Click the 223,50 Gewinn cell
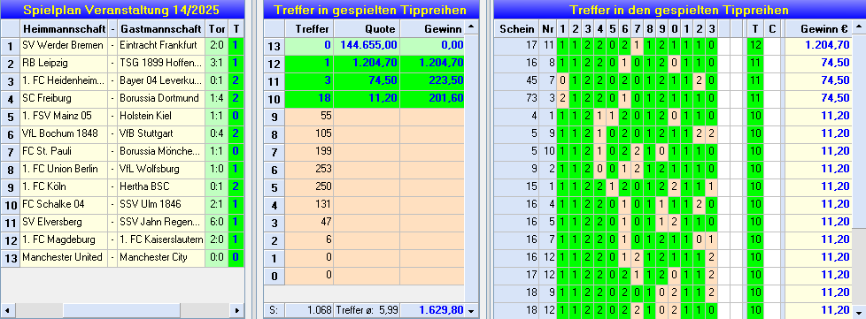 tap(432, 80)
